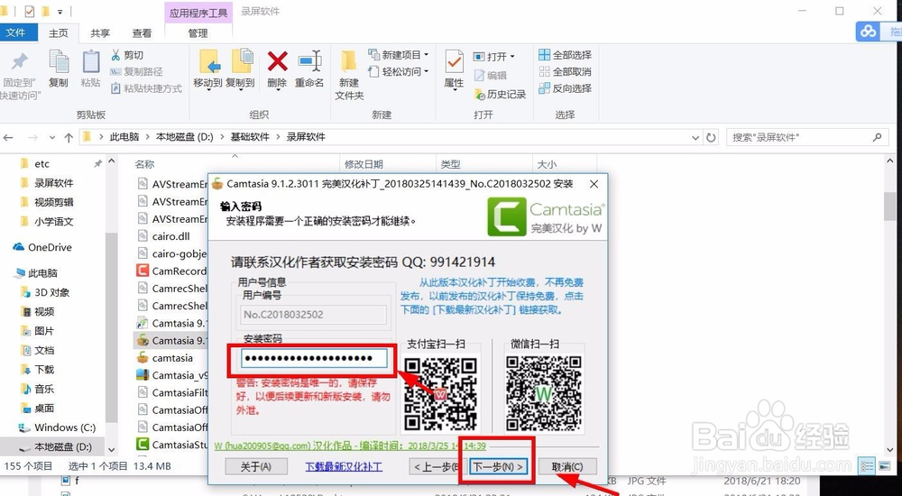The image size is (902, 496).
Task: Click the file list vertical scrollbar
Action: point(889,207)
